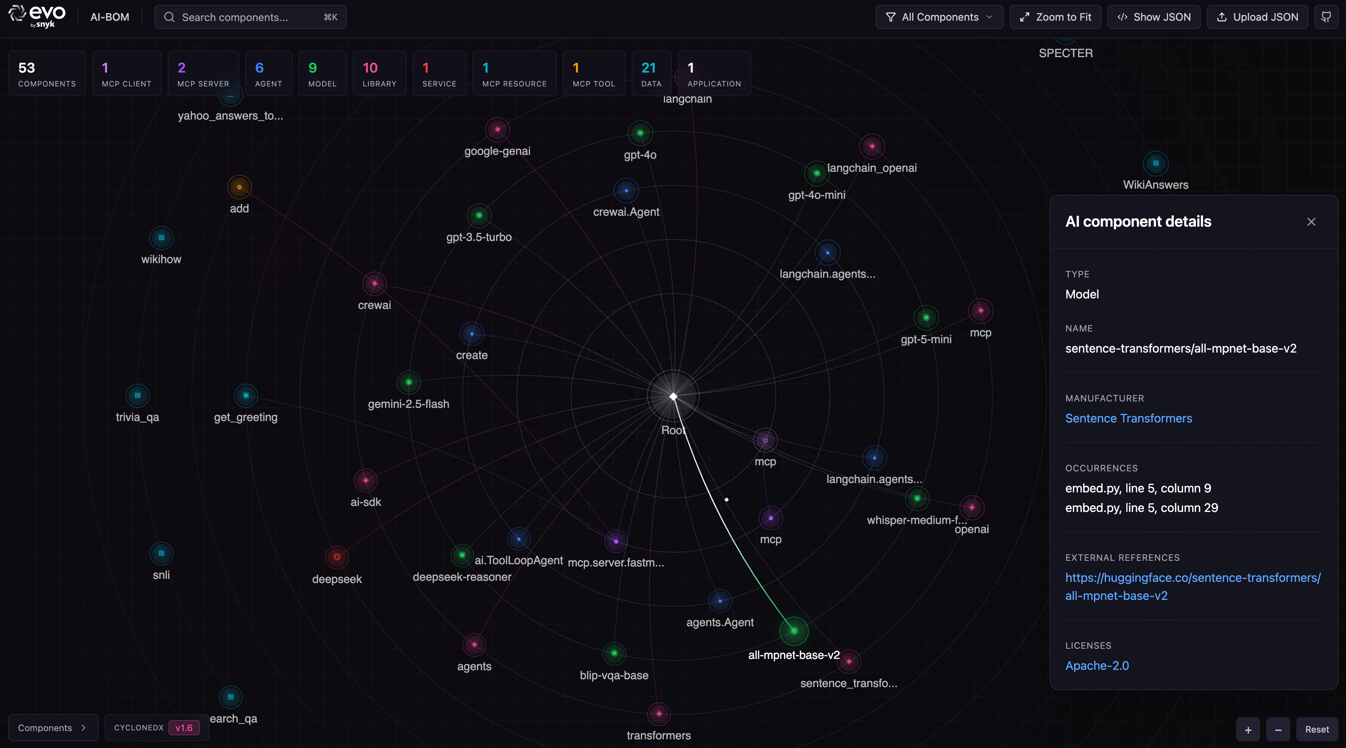Image resolution: width=1346 pixels, height=748 pixels.
Task: Reset the graph view
Action: [x=1317, y=730]
